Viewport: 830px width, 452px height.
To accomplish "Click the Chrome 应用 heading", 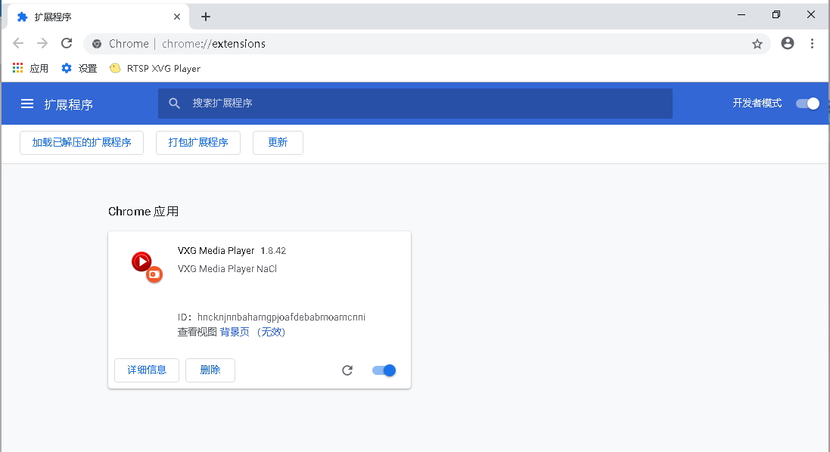I will (x=144, y=212).
